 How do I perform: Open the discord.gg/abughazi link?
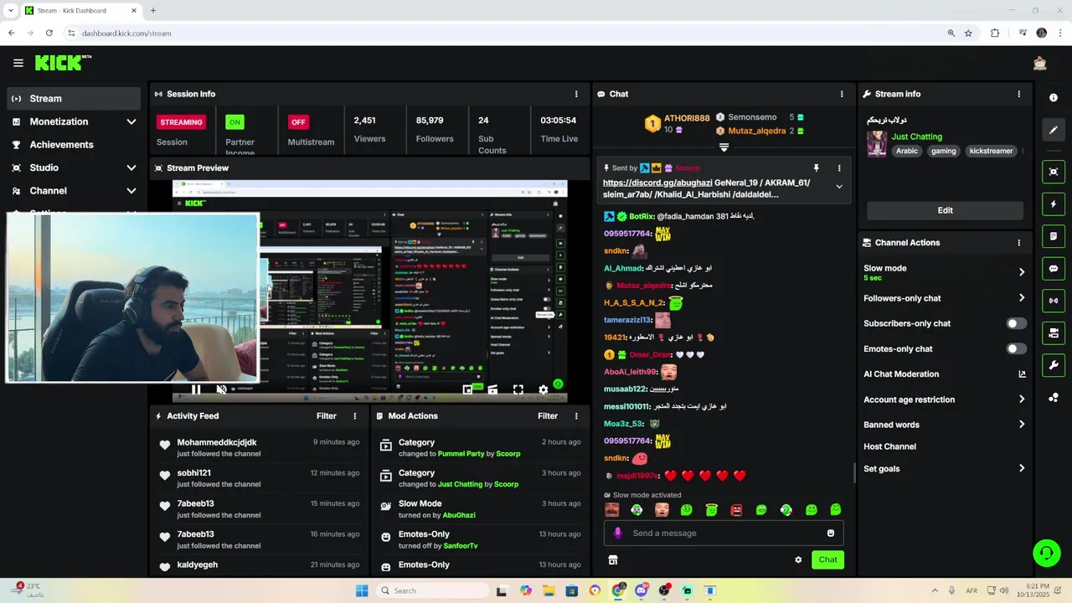click(657, 183)
